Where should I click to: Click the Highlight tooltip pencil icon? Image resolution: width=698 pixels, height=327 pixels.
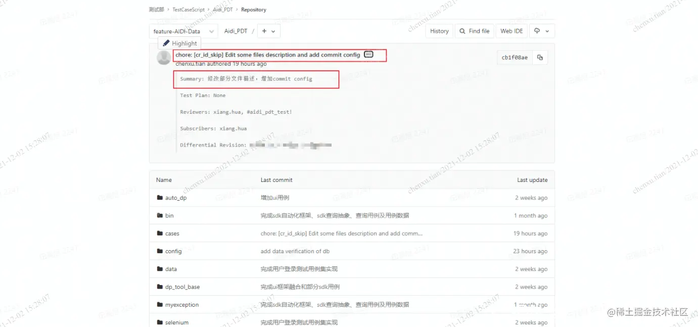pos(166,43)
